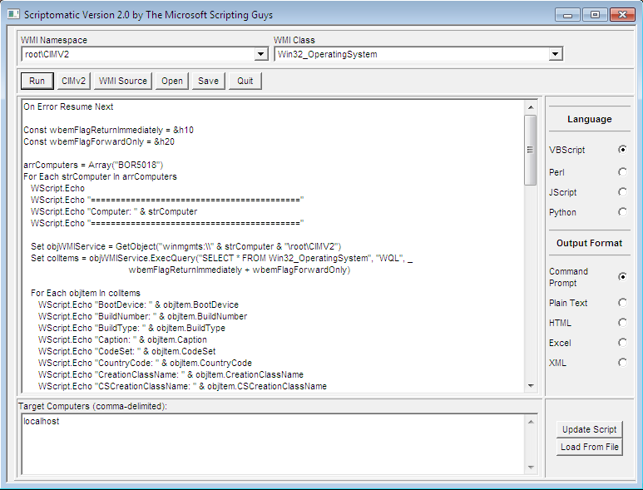The image size is (643, 490).
Task: Quit Scriptomatic with the Quit button
Action: 245,81
